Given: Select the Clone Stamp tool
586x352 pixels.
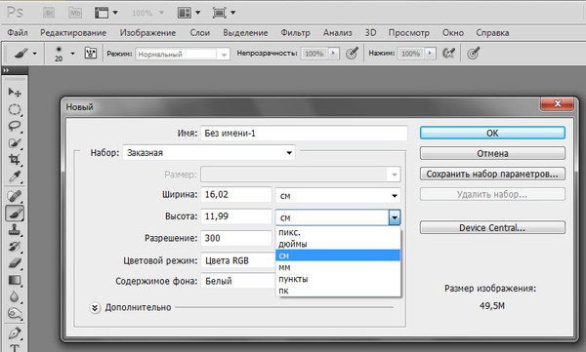Looking at the screenshot, I should (x=15, y=229).
